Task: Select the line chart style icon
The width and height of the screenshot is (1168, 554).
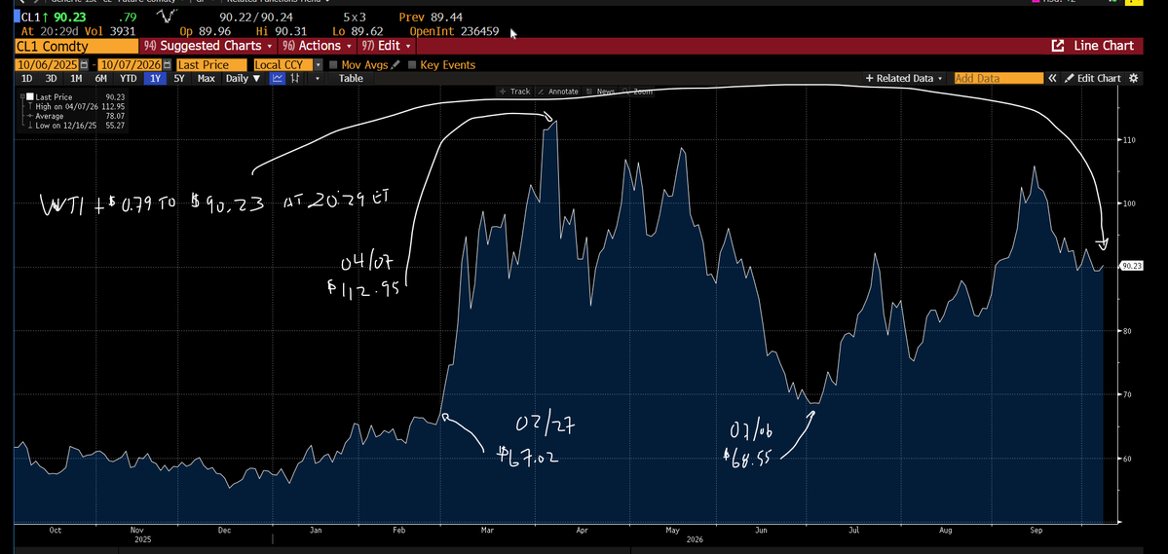Action: tap(277, 78)
